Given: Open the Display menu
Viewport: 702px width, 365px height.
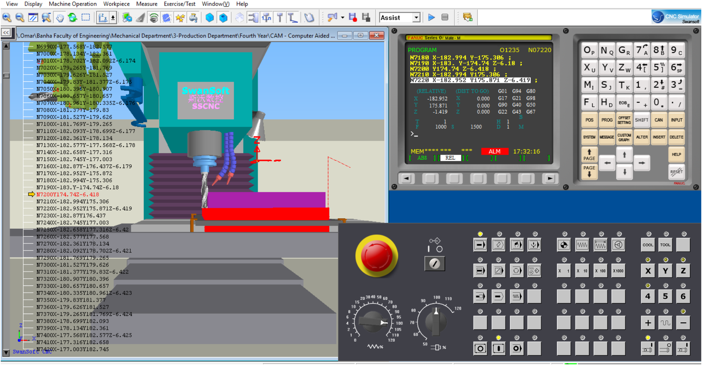Looking at the screenshot, I should point(33,4).
